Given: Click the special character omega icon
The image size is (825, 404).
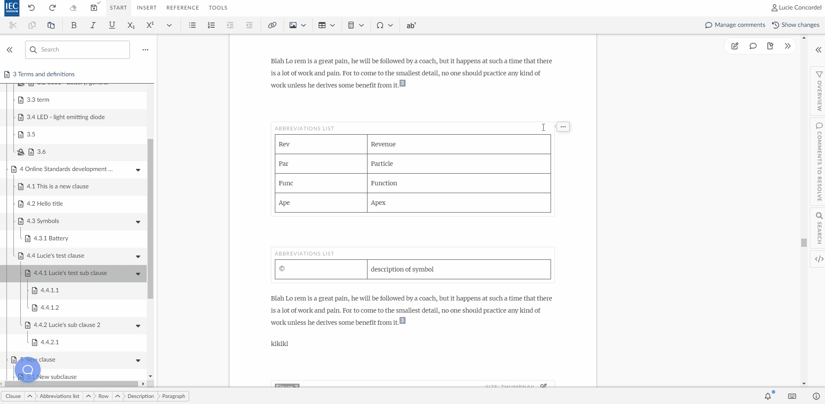Looking at the screenshot, I should click(x=380, y=25).
